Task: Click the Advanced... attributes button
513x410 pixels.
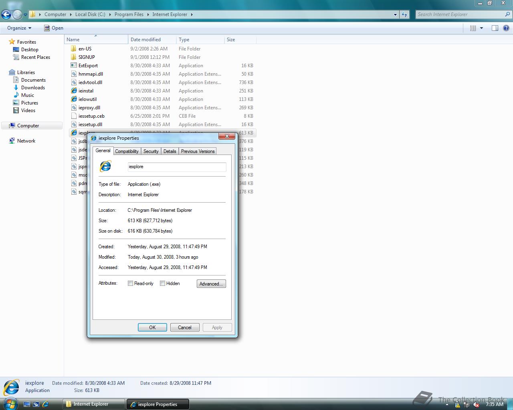Action: coord(211,284)
